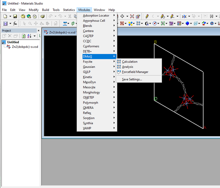Click the Recenter view crosshair icon

tap(122, 16)
